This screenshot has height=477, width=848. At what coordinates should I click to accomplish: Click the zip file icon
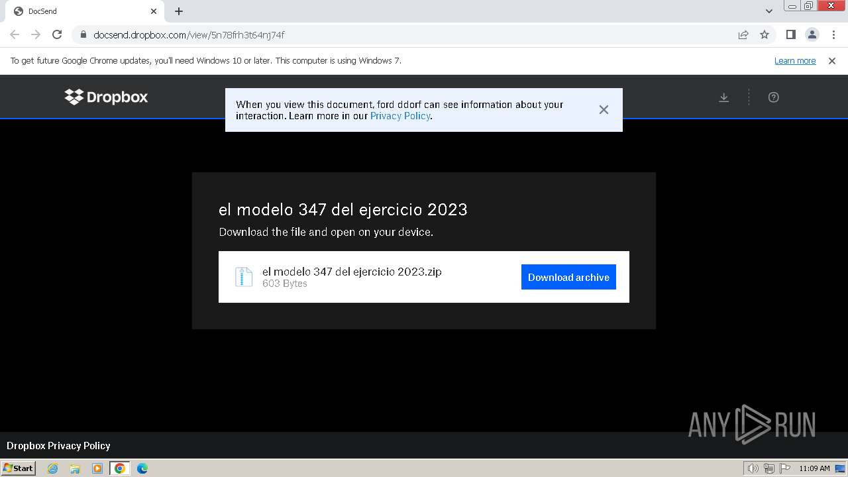(x=244, y=277)
